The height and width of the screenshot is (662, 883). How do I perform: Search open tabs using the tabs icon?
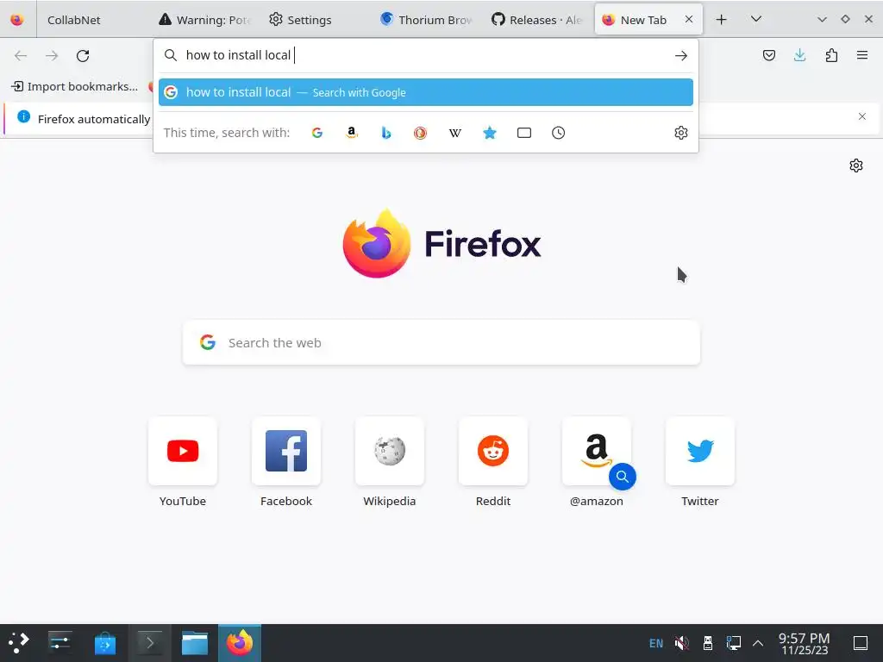click(523, 133)
